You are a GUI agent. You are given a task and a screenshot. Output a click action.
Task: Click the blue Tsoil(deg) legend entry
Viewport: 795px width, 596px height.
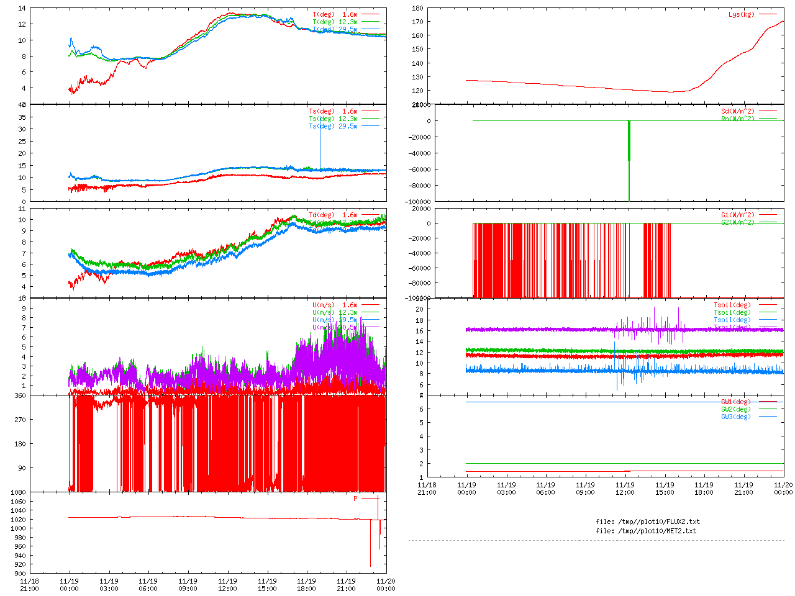coord(745,320)
